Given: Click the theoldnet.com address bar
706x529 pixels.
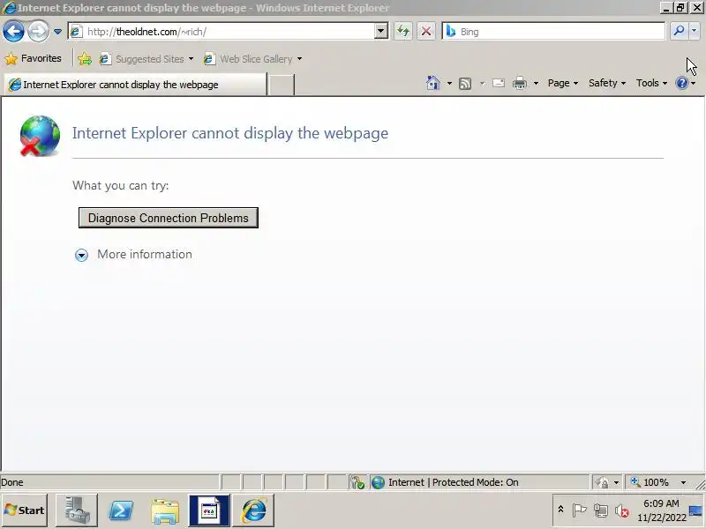Looking at the screenshot, I should [229, 32].
